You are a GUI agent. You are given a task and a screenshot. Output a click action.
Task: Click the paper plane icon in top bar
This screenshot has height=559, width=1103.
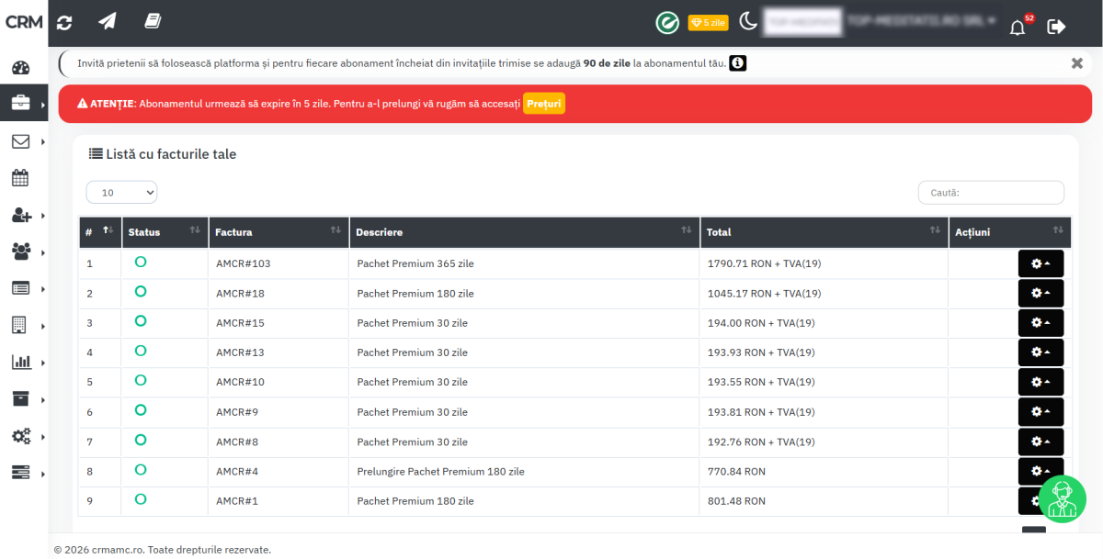[108, 22]
